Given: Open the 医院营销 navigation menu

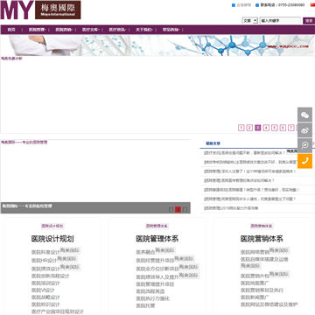Looking at the screenshot, I should pos(65,30).
